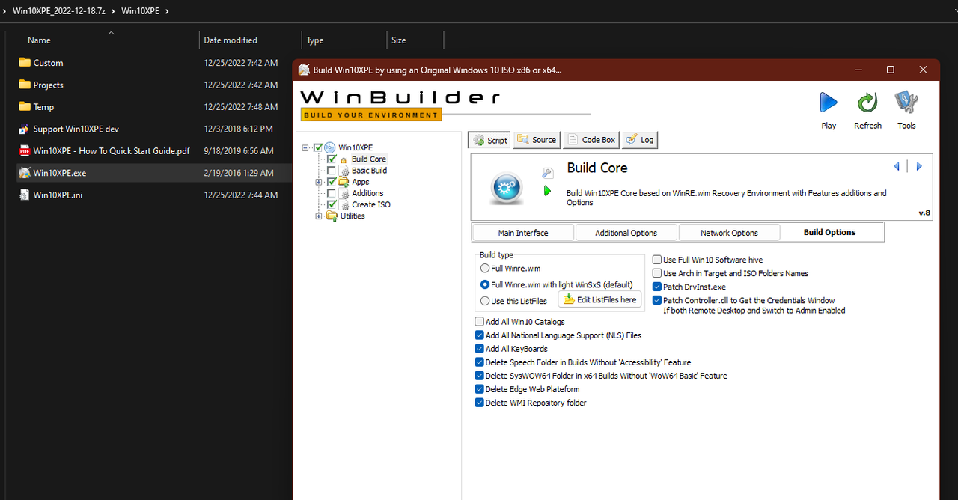Check the Additions tree checkbox

(x=332, y=193)
